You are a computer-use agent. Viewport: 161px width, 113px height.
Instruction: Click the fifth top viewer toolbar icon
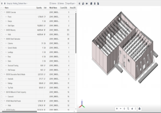click(95, 3)
